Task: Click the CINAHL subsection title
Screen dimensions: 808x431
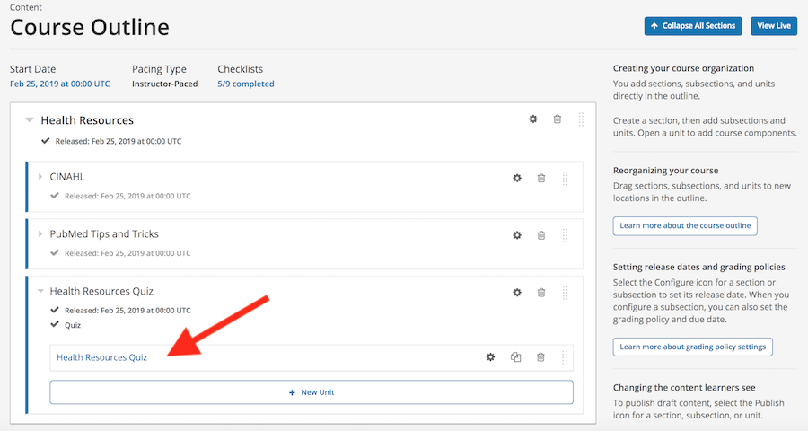Action: (x=67, y=176)
